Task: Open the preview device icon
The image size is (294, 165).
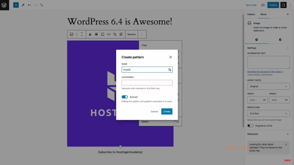Action: coord(263,5)
